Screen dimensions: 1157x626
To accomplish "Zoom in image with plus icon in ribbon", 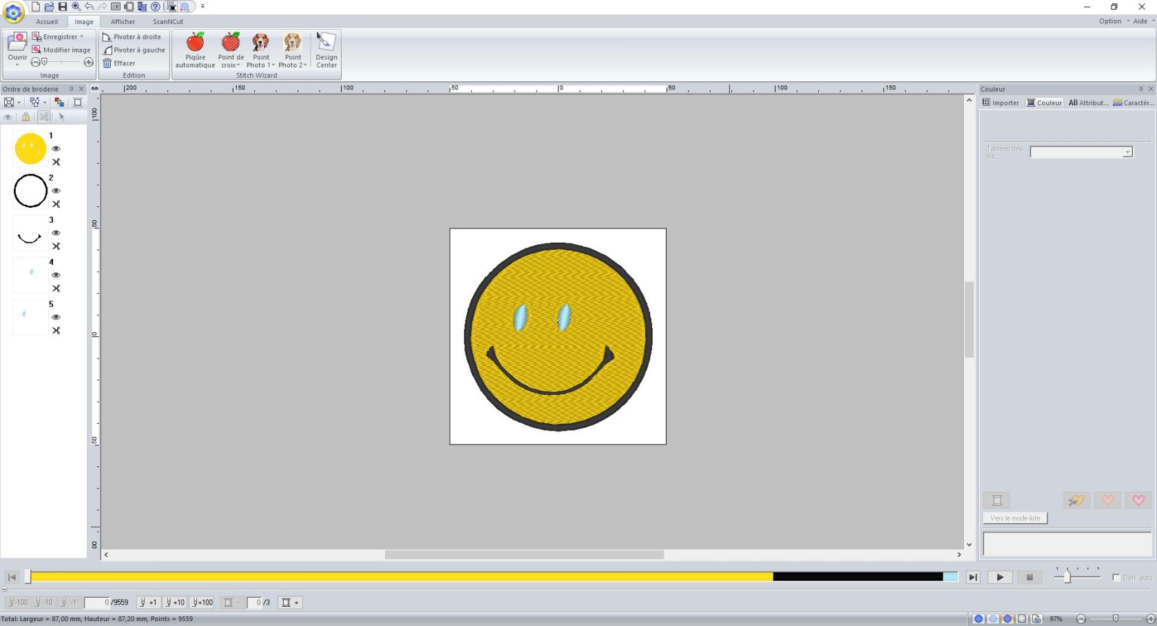I will (x=88, y=62).
